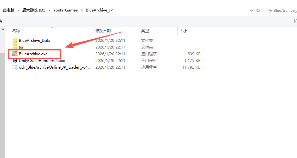The image size is (297, 158).
Task: Click the navigation pane scroll-up arrow
Action: (3, 29)
